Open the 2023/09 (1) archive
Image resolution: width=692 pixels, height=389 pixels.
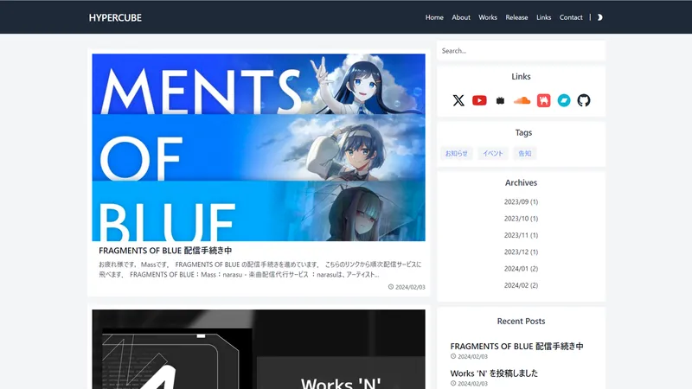pyautogui.click(x=522, y=202)
